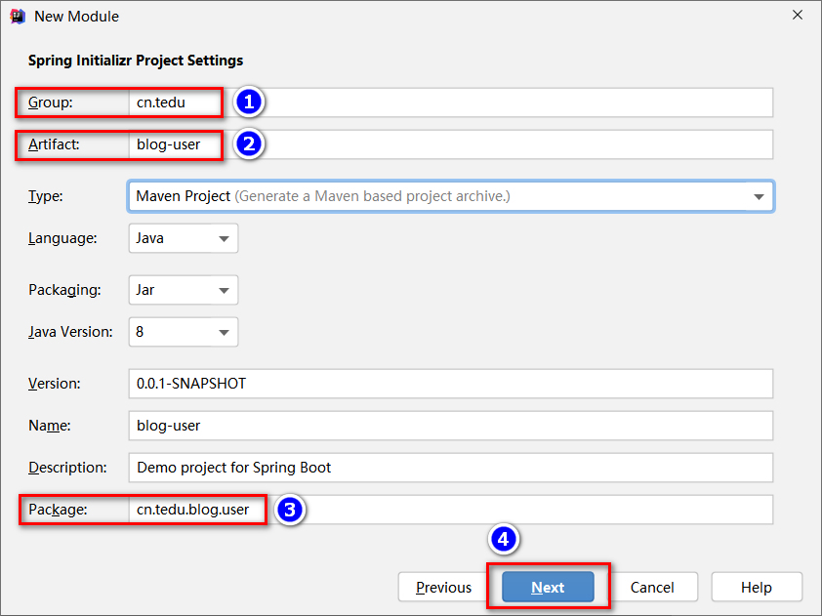Click the Version label

click(x=55, y=384)
